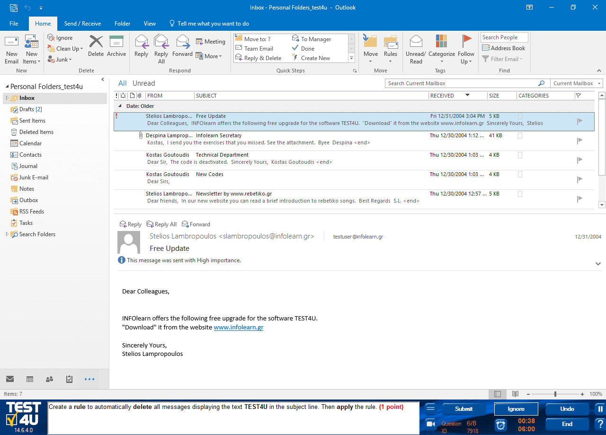This screenshot has height=435, width=606.
Task: Switch to Reading view in status bar
Action: pos(515,394)
